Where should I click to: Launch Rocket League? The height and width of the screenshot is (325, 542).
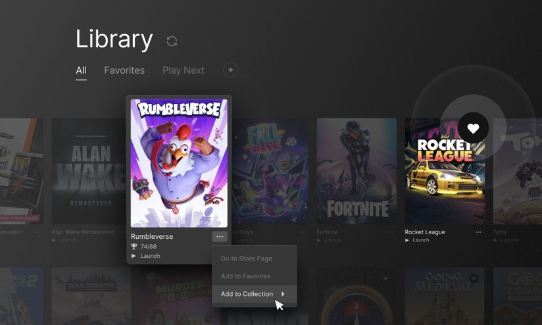click(x=421, y=240)
